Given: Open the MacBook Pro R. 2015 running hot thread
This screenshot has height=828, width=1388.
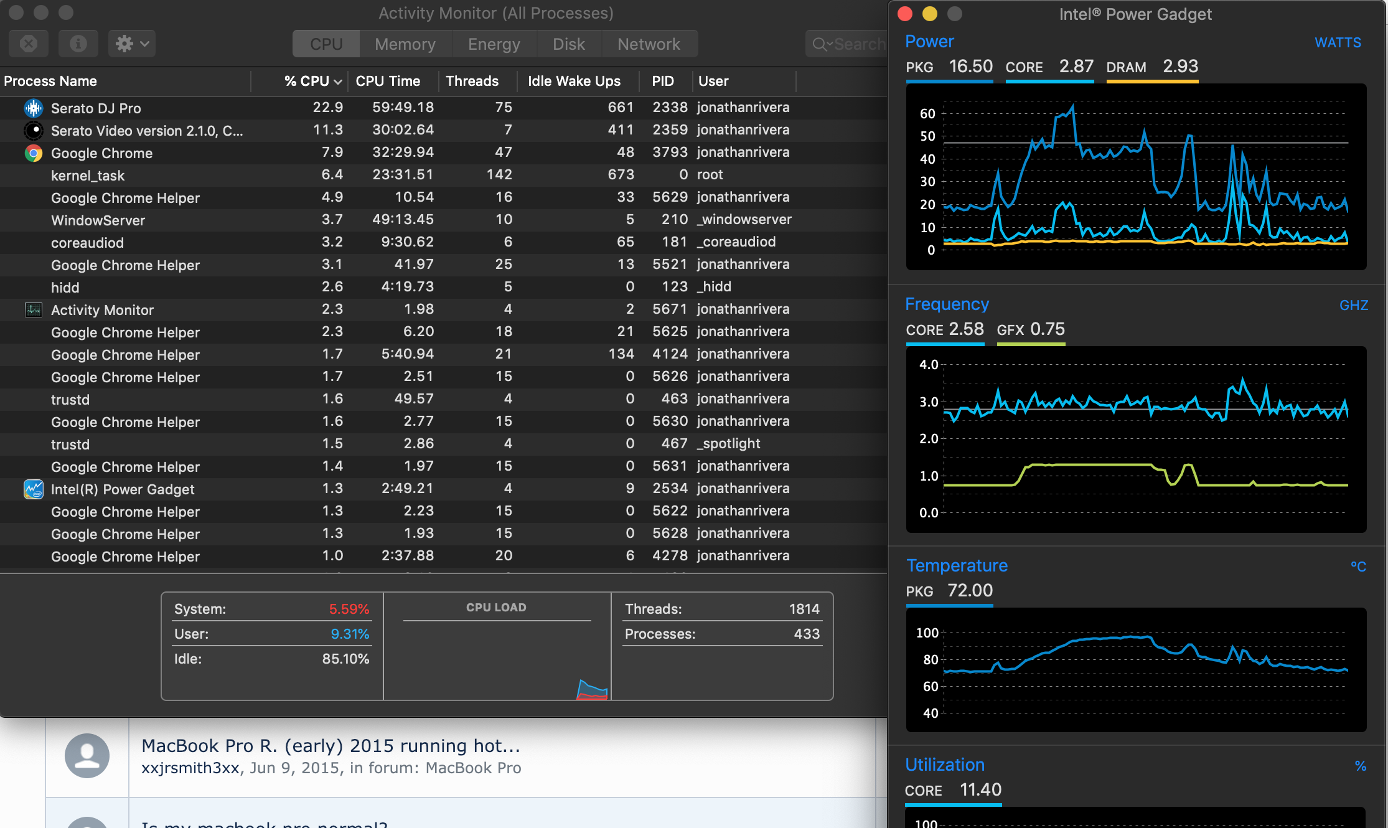Looking at the screenshot, I should (x=331, y=745).
